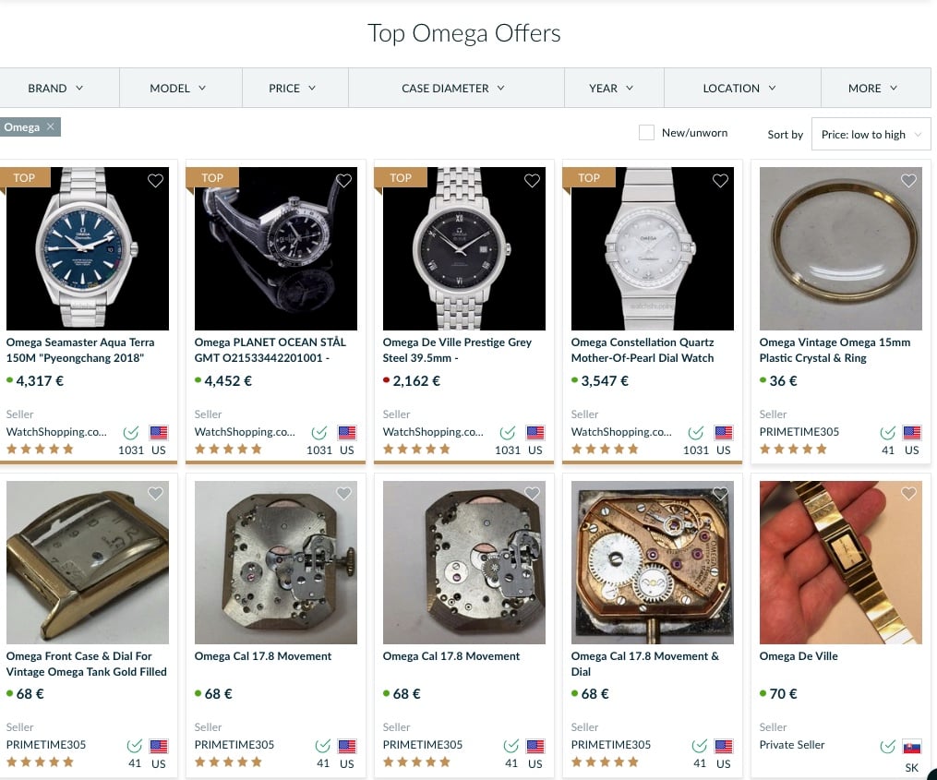Heart the Omega Constellation Quartz watch

pyautogui.click(x=720, y=181)
